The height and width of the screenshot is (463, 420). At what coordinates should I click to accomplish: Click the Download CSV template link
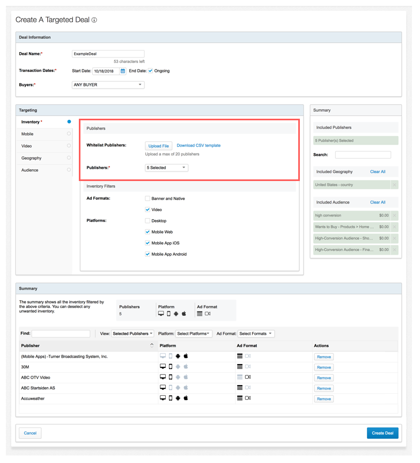198,146
